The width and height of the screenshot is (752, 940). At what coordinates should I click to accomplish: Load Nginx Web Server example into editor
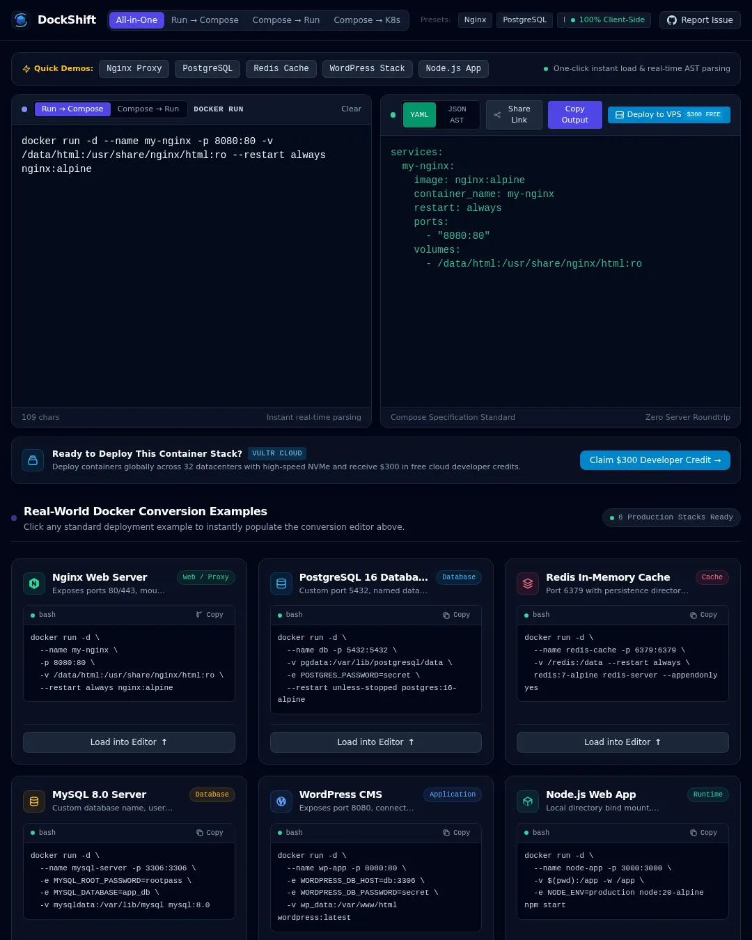[x=129, y=742]
